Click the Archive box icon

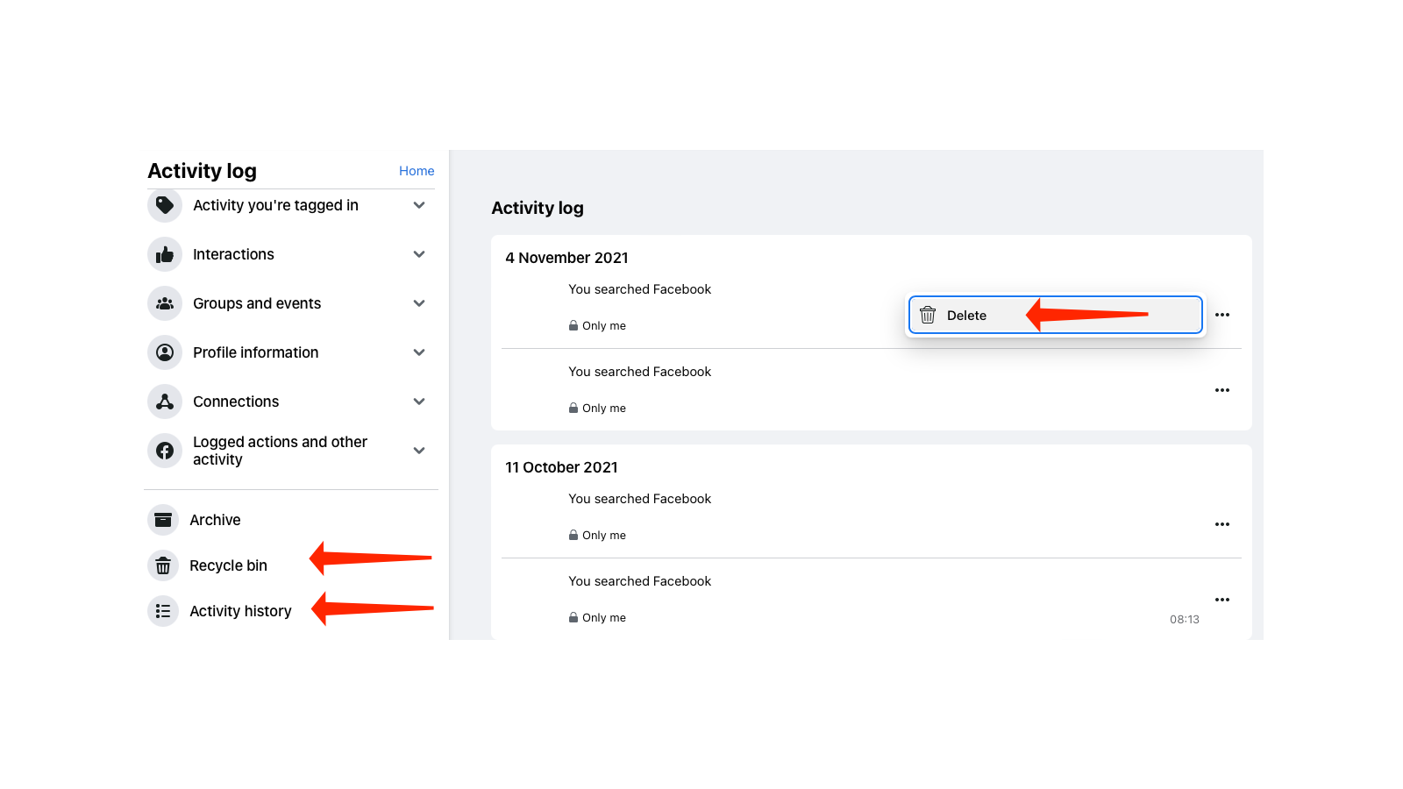coord(163,520)
